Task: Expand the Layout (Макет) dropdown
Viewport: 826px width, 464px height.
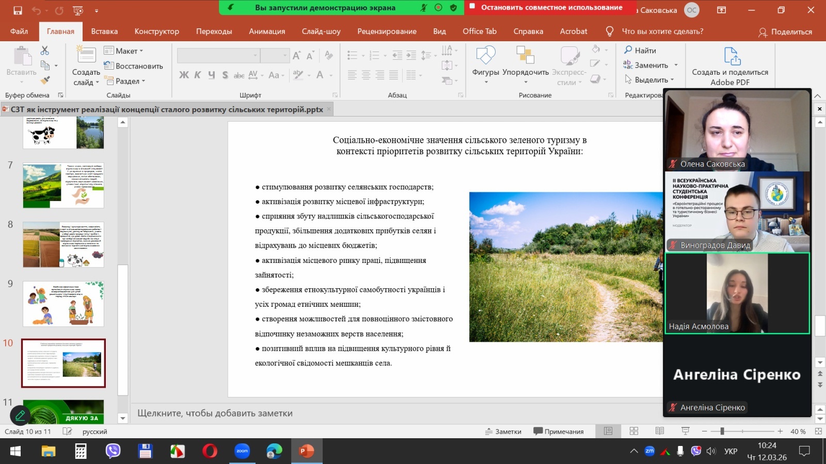Action: pos(124,51)
